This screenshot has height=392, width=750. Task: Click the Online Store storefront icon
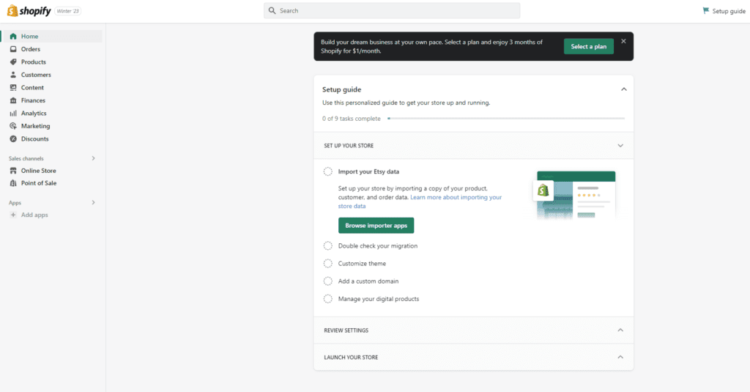(13, 171)
